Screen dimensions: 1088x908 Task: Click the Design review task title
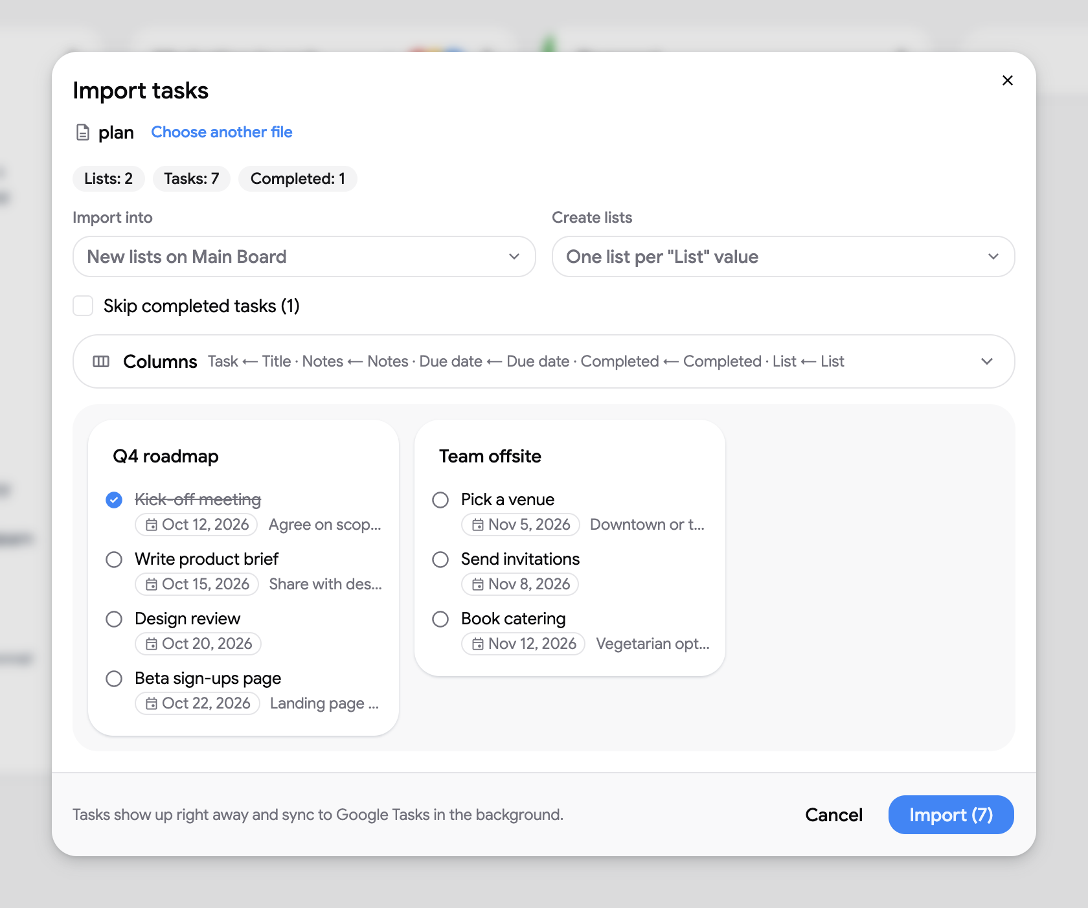click(187, 619)
